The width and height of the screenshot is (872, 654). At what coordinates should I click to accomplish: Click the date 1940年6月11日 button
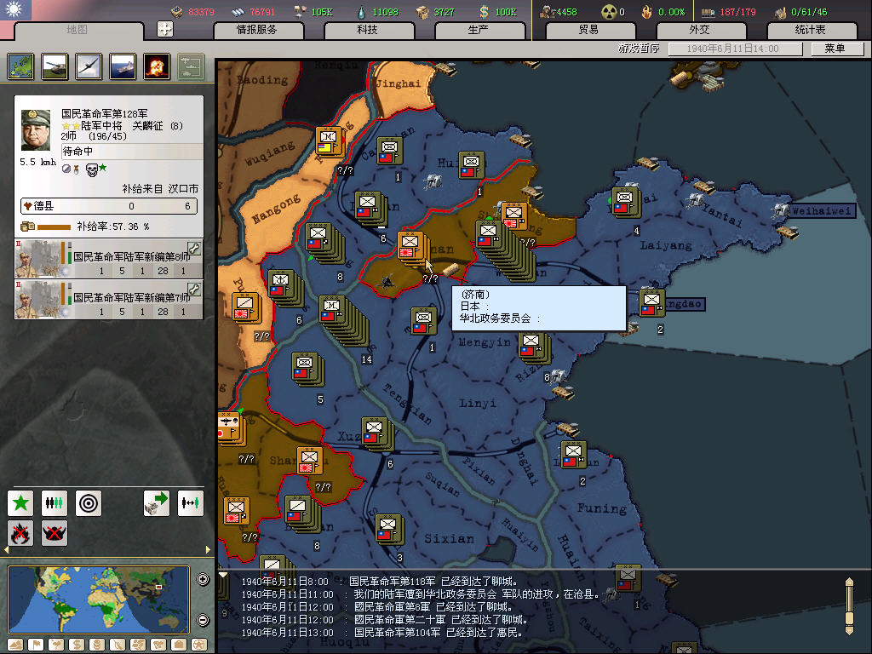click(x=736, y=49)
